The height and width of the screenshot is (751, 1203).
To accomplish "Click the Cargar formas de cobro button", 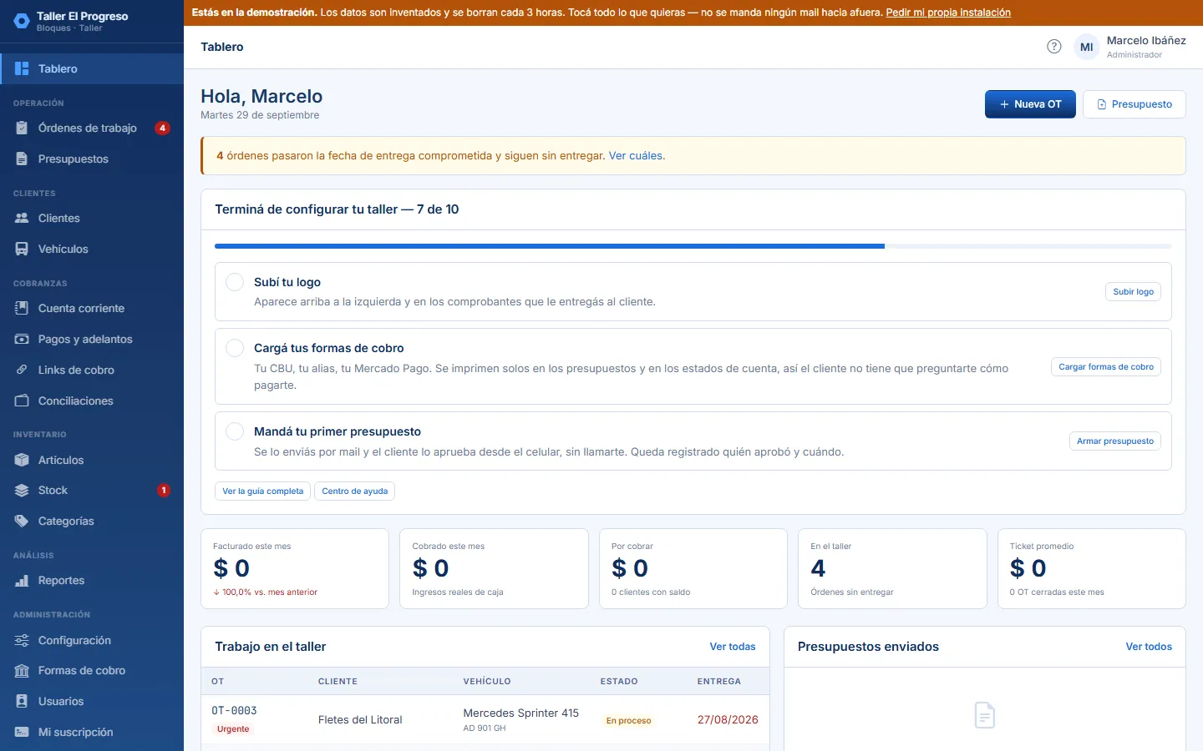I will click(1106, 366).
